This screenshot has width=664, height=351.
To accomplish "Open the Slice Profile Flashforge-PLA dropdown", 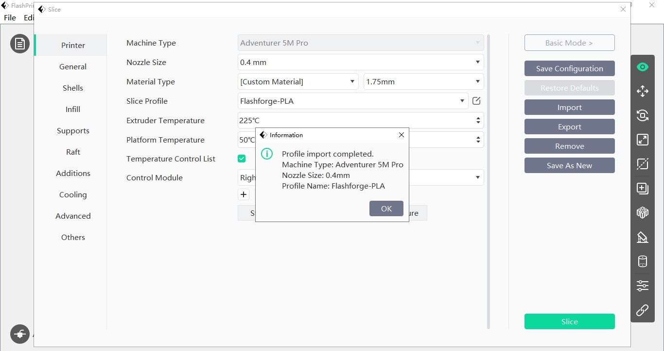I will [353, 101].
